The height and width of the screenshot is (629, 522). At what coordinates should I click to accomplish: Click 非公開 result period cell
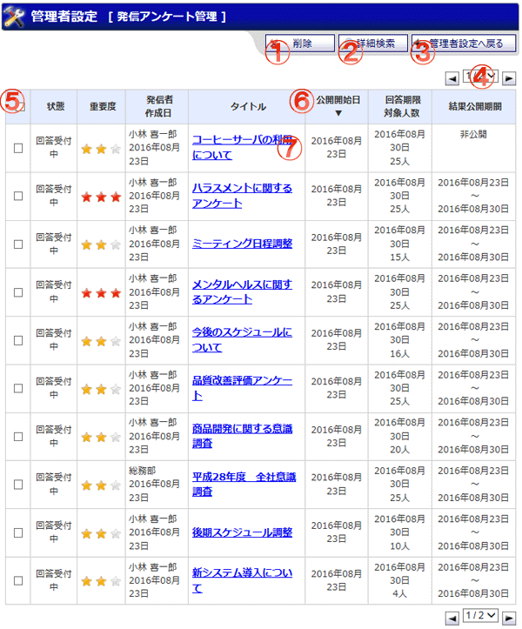(x=473, y=134)
